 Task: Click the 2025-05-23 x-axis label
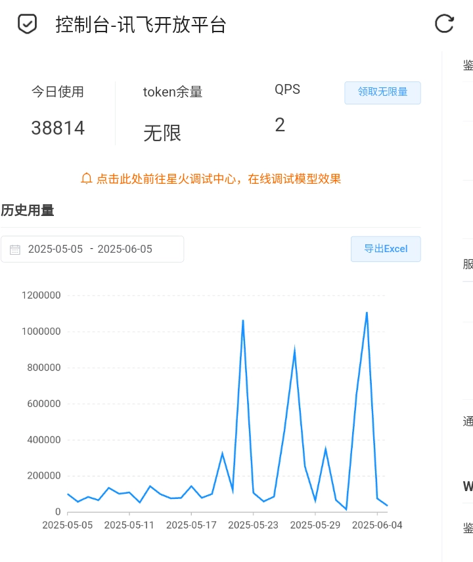tap(253, 525)
